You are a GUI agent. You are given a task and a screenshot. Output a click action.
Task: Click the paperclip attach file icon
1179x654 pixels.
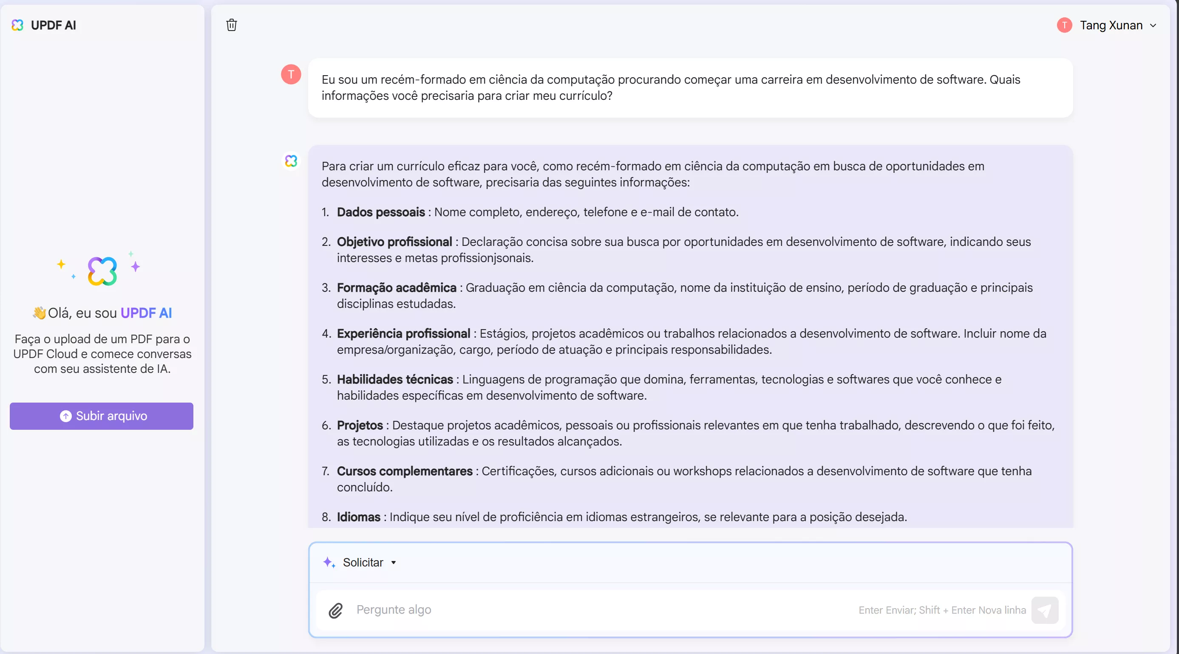click(x=335, y=610)
